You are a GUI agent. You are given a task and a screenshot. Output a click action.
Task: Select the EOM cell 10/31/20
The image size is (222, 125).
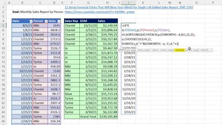pos(88,25)
